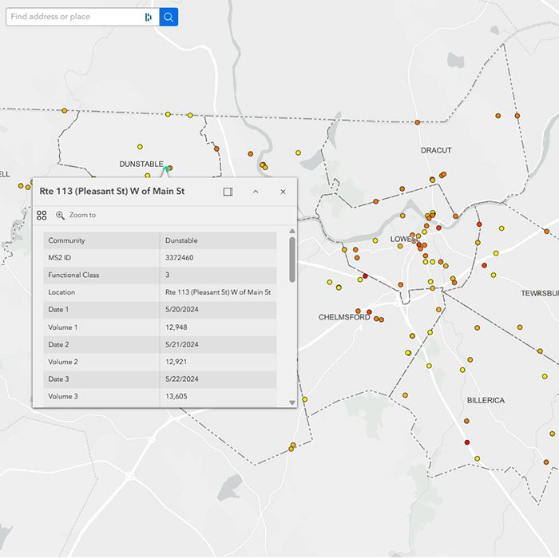559x559 pixels.
Task: Click the BILLERICA town label
Action: tap(486, 400)
